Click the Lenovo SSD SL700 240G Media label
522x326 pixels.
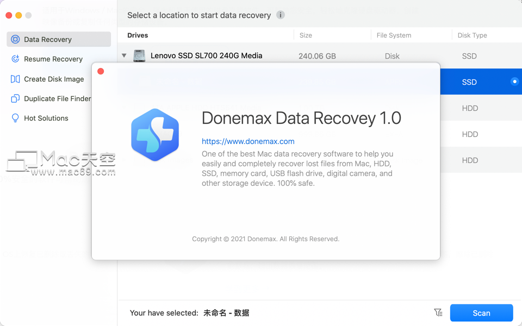click(x=207, y=55)
